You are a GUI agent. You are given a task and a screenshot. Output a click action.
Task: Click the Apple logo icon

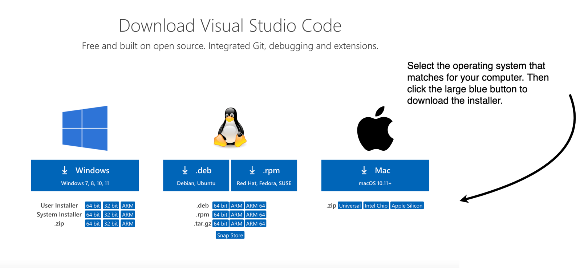tap(375, 129)
